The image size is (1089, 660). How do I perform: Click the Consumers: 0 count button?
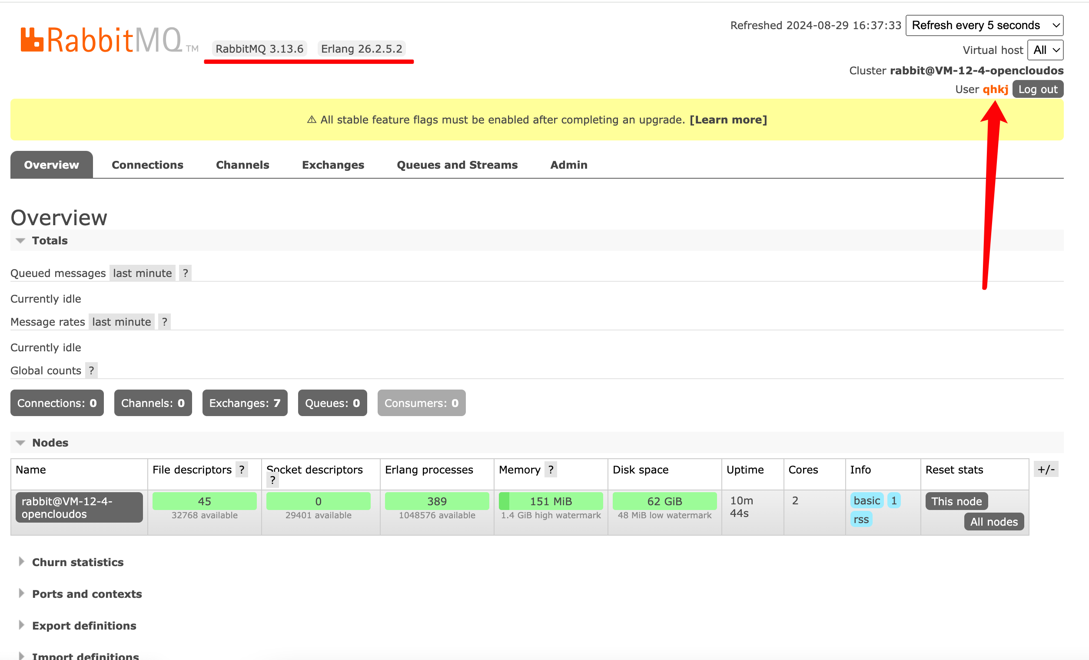click(x=422, y=403)
